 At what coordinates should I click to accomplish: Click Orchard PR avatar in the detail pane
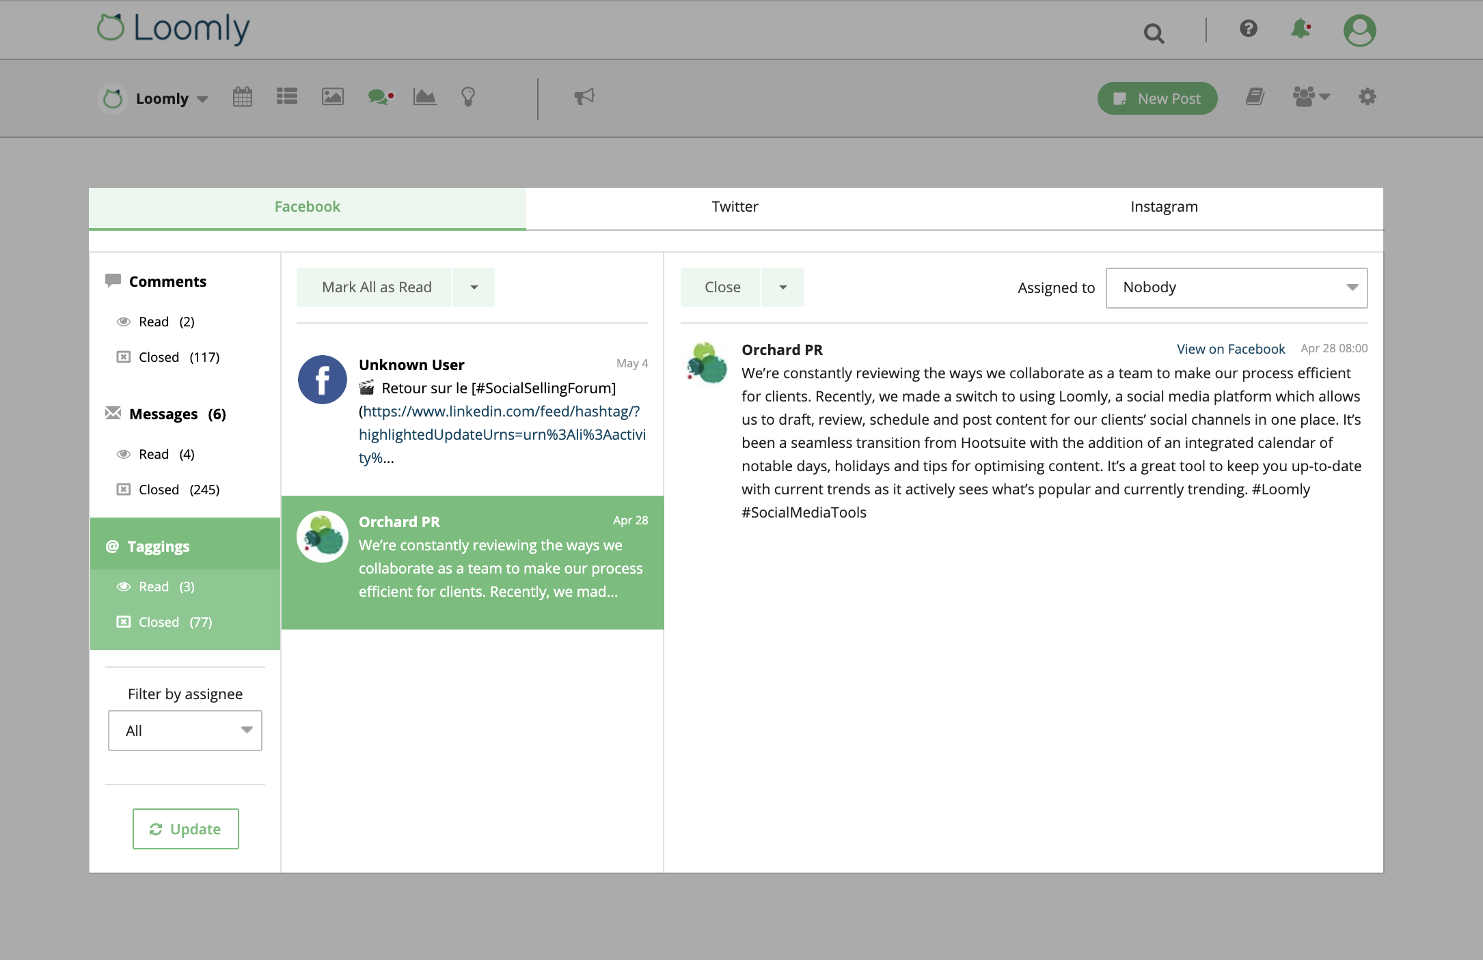point(707,363)
